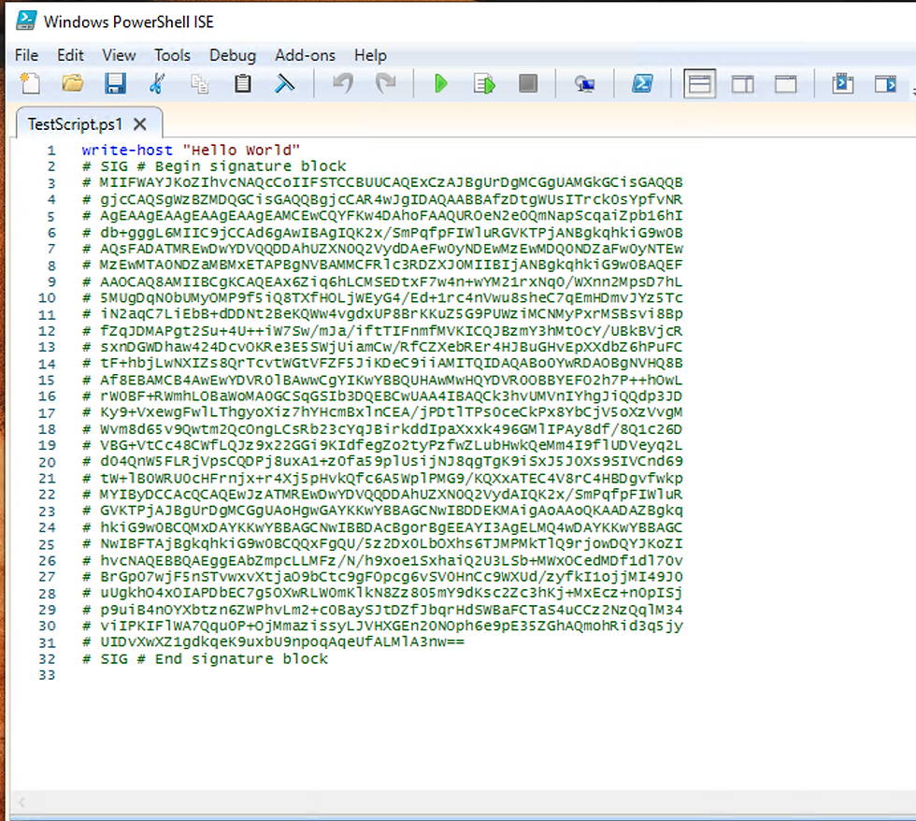Run script with green play button
This screenshot has width=916, height=821.
point(441,83)
